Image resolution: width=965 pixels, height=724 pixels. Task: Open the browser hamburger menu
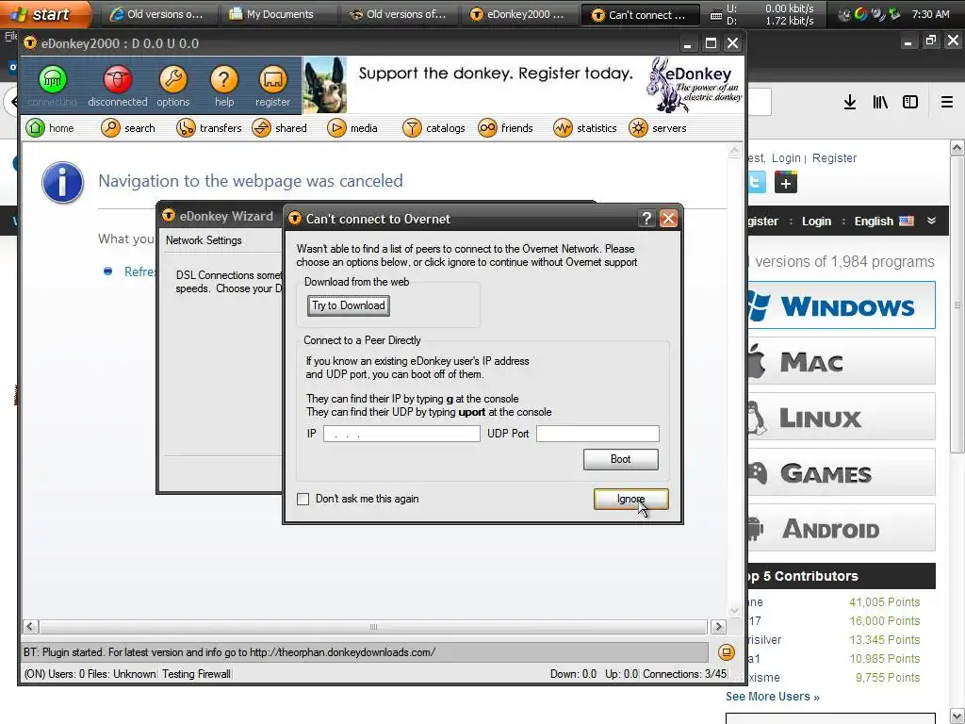point(947,102)
